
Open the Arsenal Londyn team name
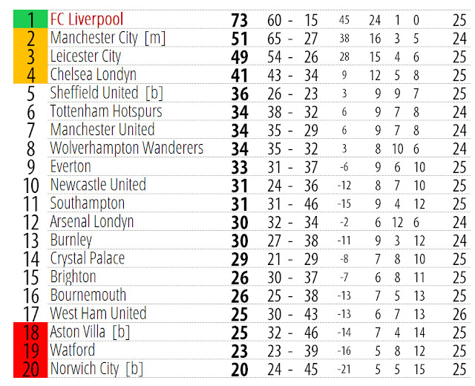92,222
